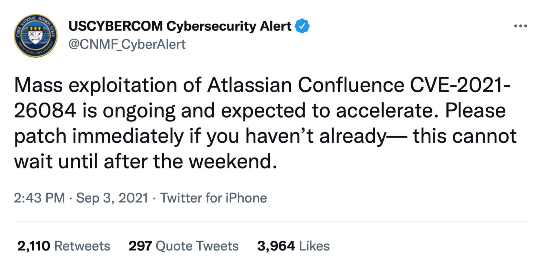Open the Twitter for iPhone source link
This screenshot has width=542, height=269.
coord(213,198)
